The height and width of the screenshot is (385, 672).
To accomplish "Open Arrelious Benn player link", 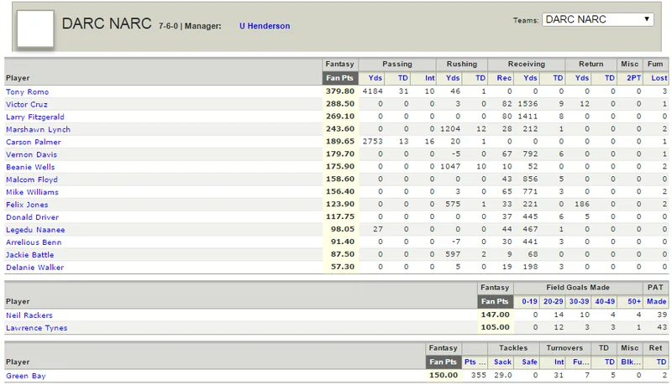I will tap(34, 242).
